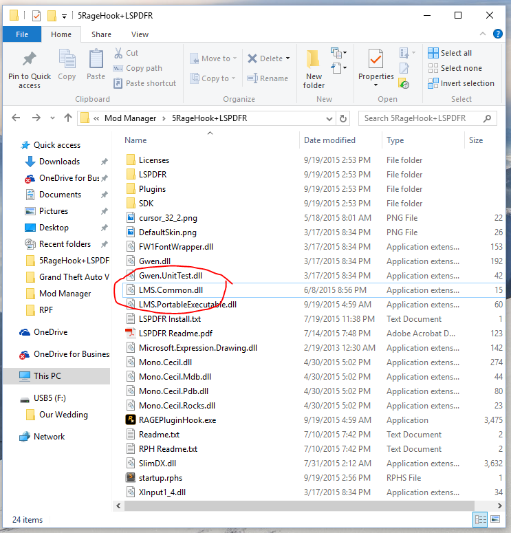Select the SlimDX.dll file
The image size is (511, 533).
[157, 464]
